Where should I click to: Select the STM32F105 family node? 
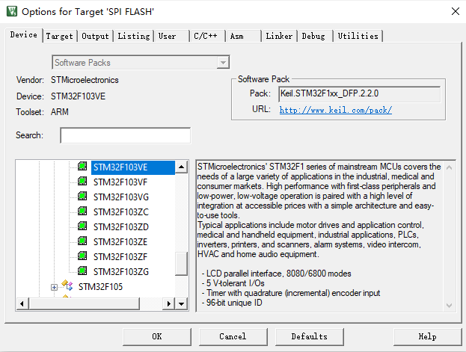(x=100, y=287)
